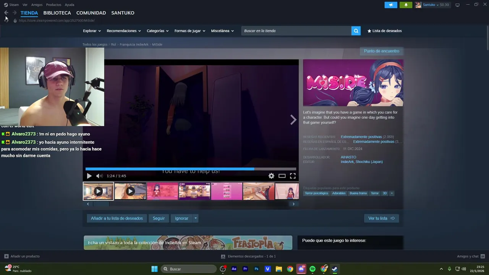
Task: Open dropdown arrow next to Ignorar
Action: click(x=196, y=218)
